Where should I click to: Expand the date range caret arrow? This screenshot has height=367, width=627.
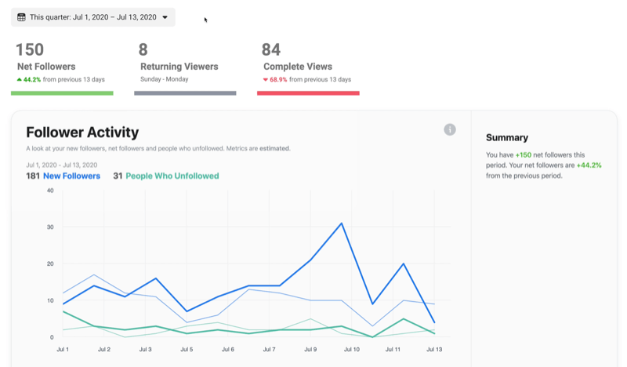coord(165,17)
